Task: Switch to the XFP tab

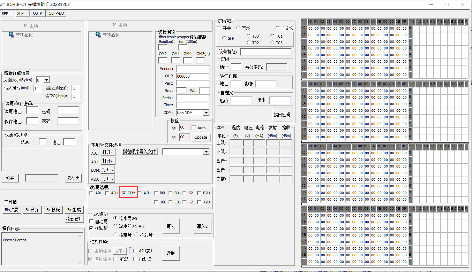Action: 22,13
